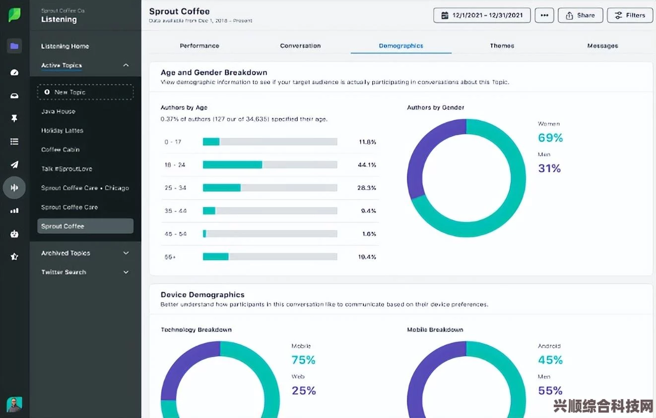The width and height of the screenshot is (656, 418).
Task: Open the folder icon in left rail
Action: [x=14, y=46]
